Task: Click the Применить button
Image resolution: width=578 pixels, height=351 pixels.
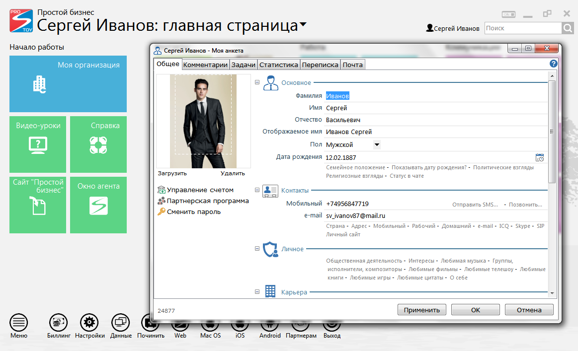Action: pos(422,310)
